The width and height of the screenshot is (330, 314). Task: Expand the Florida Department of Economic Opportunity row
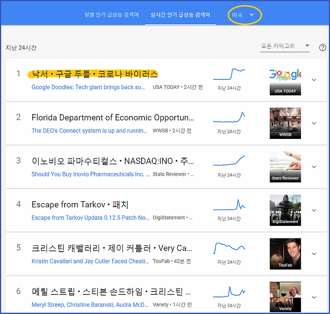click(x=314, y=123)
